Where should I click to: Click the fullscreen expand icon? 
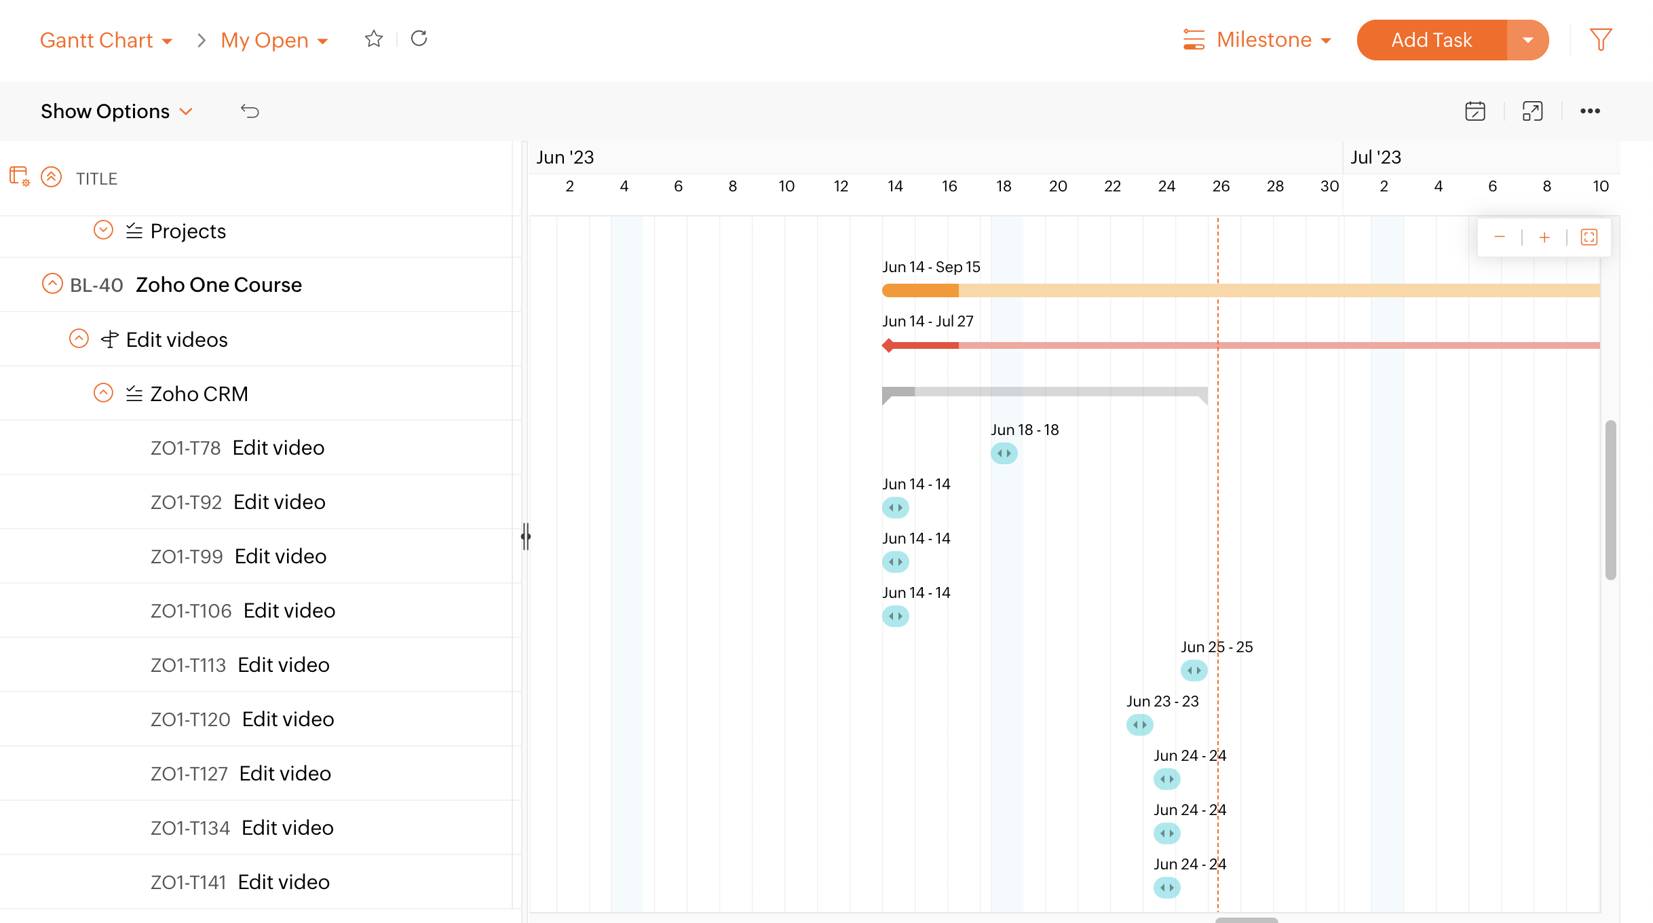pos(1532,111)
